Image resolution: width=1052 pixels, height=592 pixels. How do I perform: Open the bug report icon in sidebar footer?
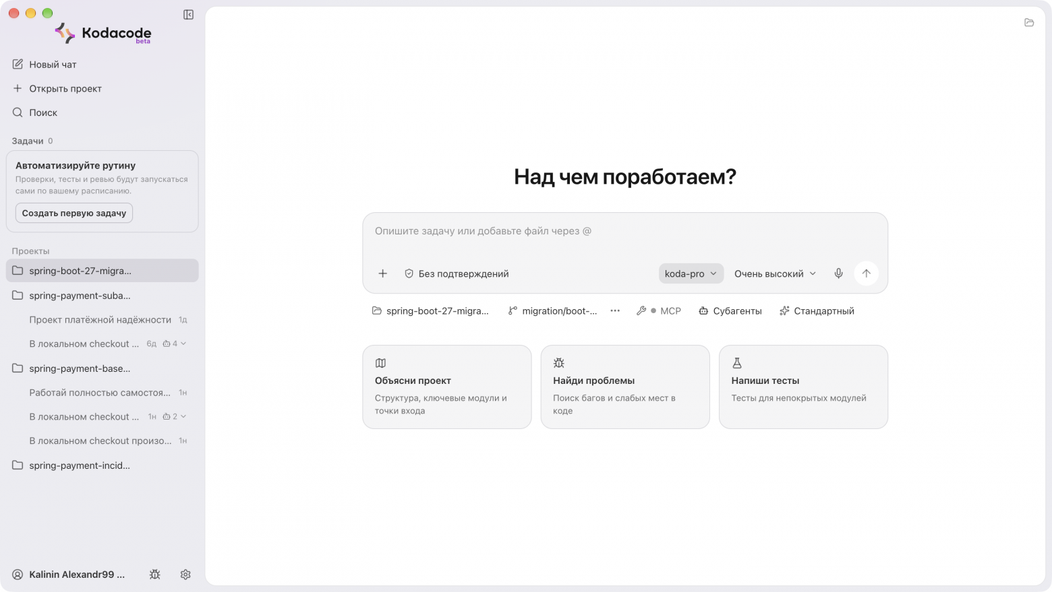155,574
